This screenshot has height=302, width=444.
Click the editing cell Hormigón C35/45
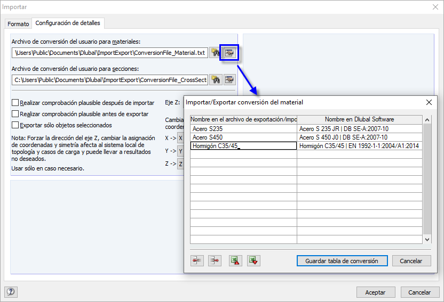(243, 146)
